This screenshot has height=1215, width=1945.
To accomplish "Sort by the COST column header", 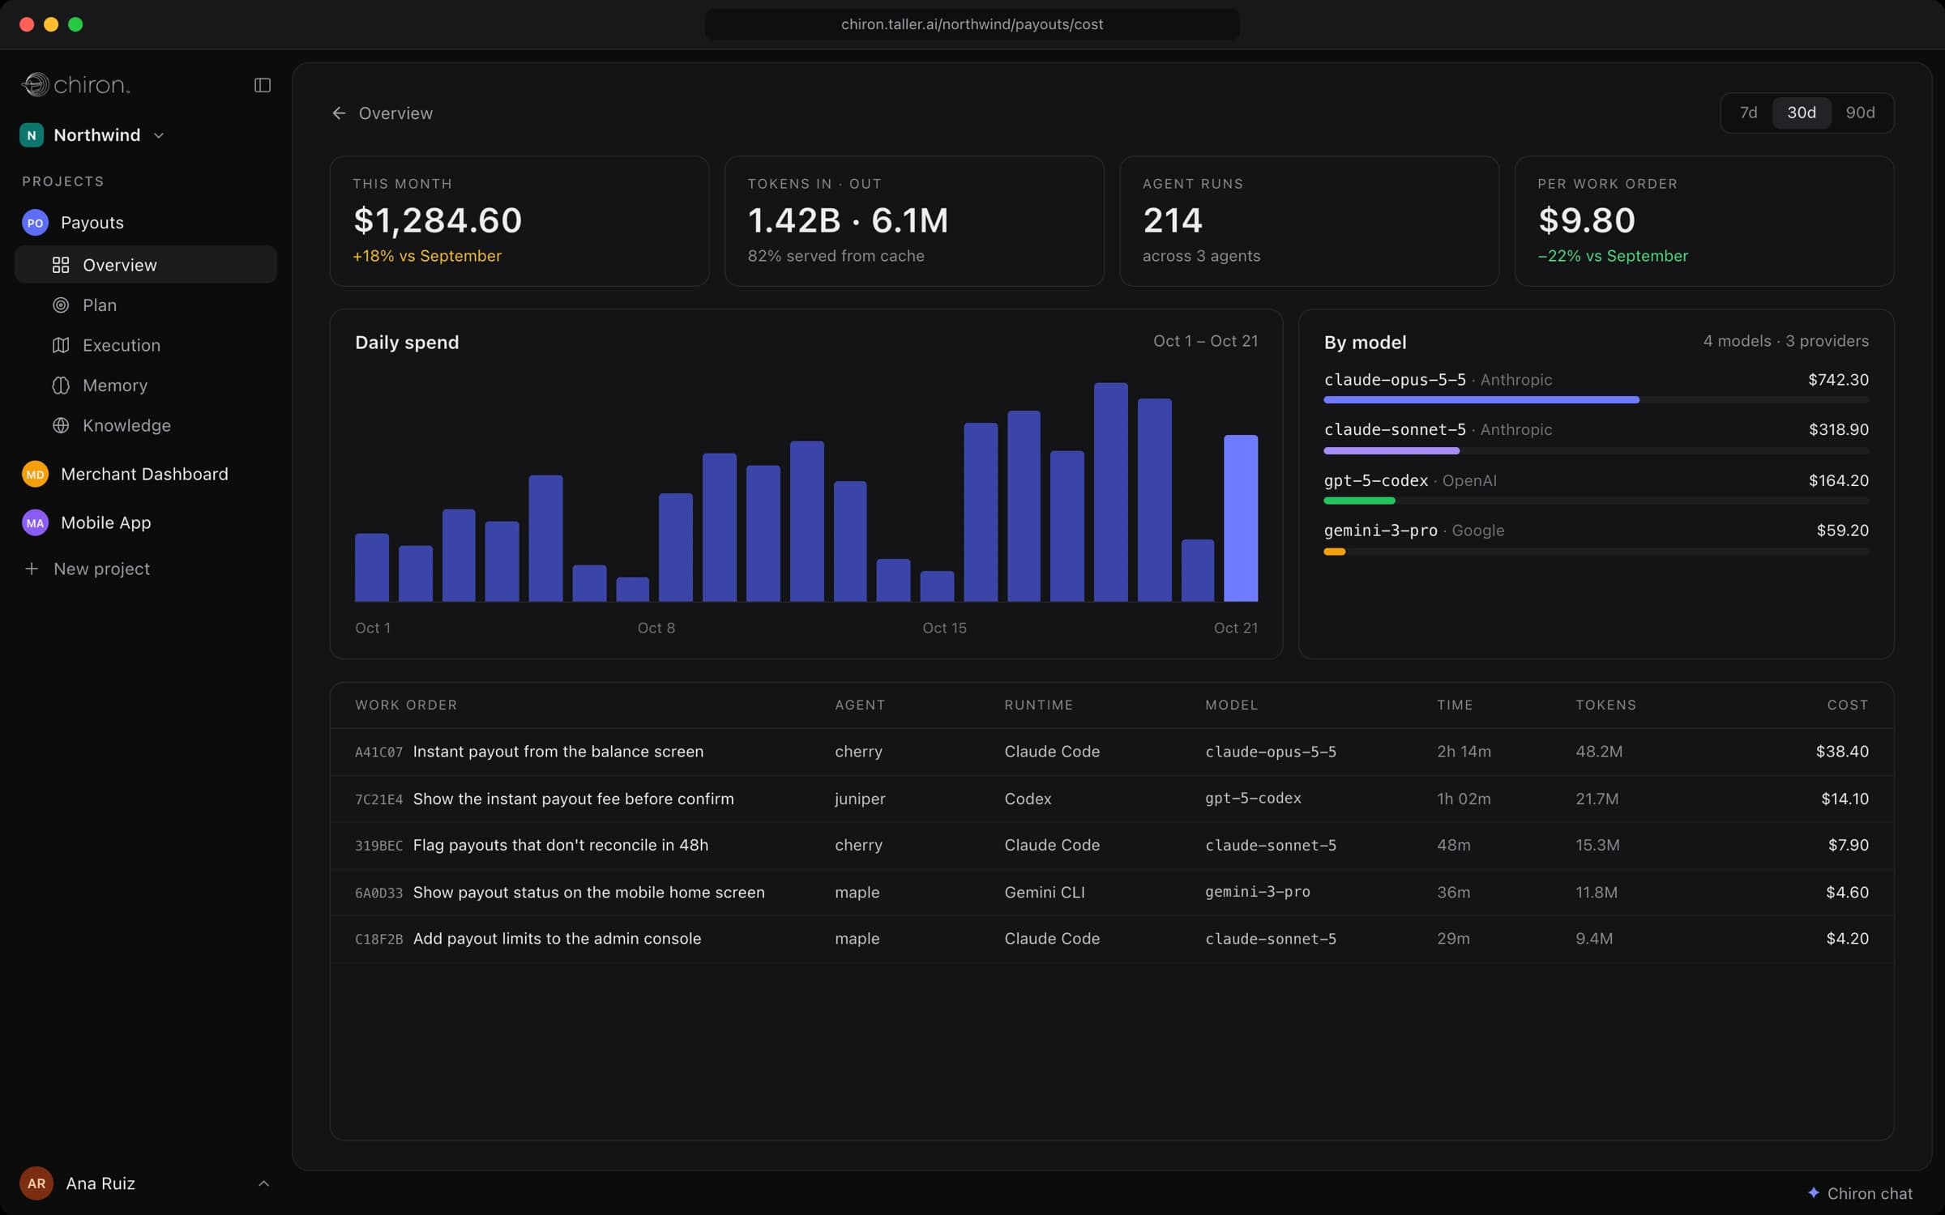I will pyautogui.click(x=1847, y=705).
